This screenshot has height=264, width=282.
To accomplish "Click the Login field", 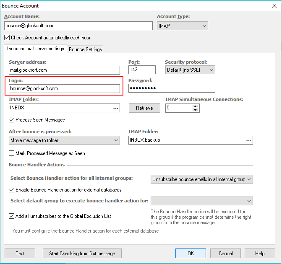I will (64, 88).
